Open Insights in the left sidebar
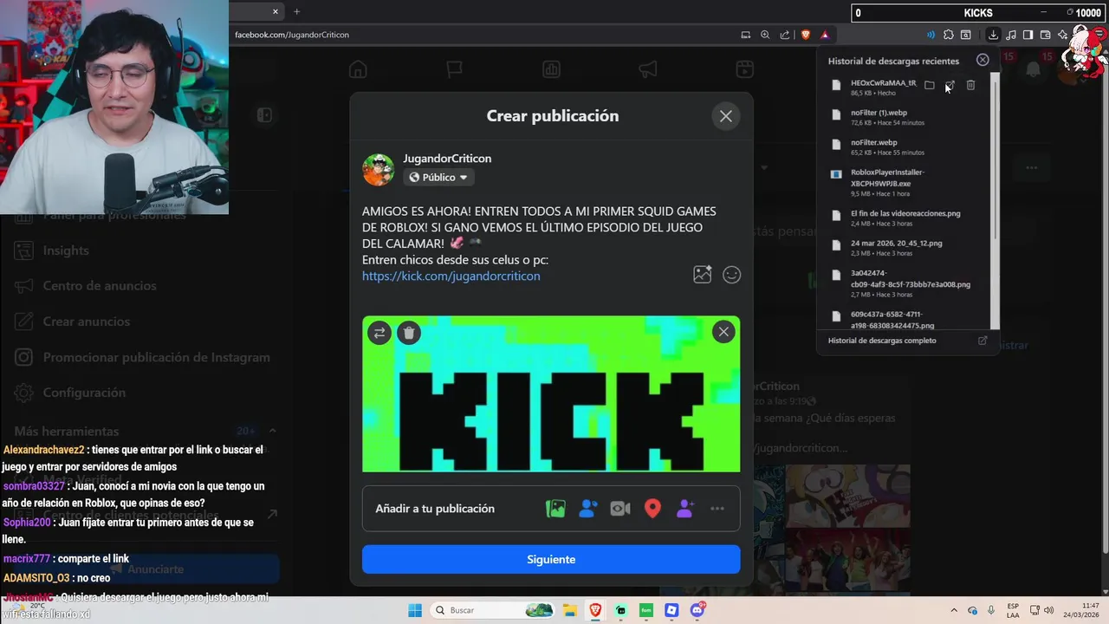Image resolution: width=1109 pixels, height=624 pixels. coord(66,250)
